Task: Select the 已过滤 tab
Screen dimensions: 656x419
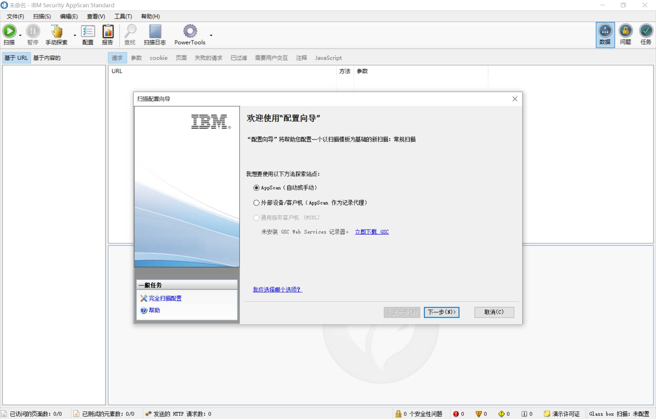Action: click(239, 58)
